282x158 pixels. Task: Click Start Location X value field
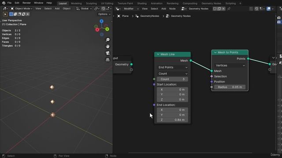point(172,90)
